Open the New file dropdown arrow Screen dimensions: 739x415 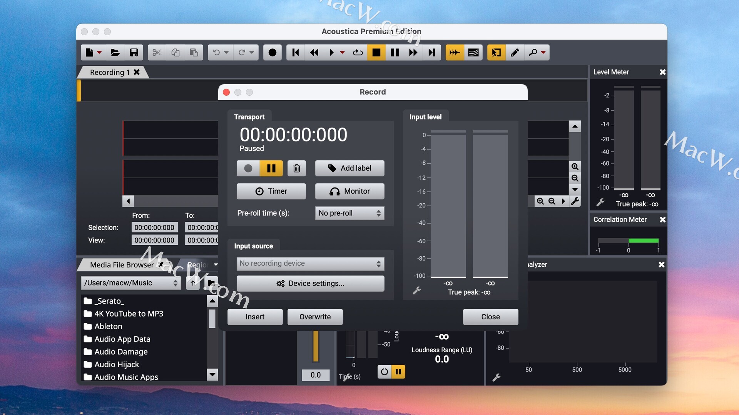pyautogui.click(x=99, y=53)
